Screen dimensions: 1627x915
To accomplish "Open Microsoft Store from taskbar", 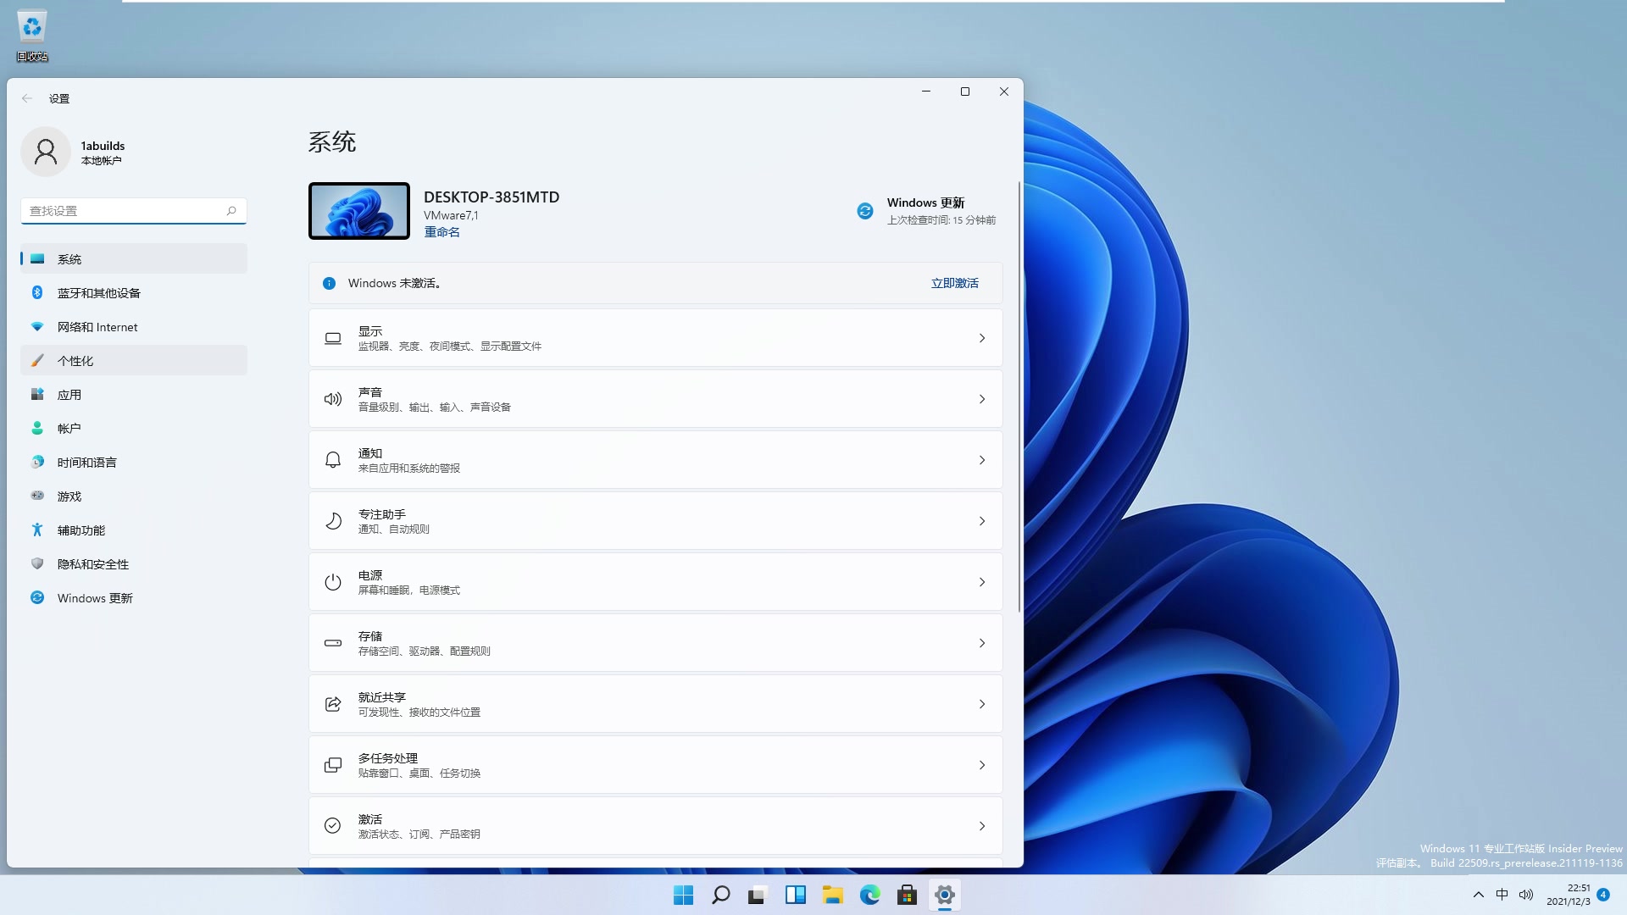I will (x=907, y=895).
